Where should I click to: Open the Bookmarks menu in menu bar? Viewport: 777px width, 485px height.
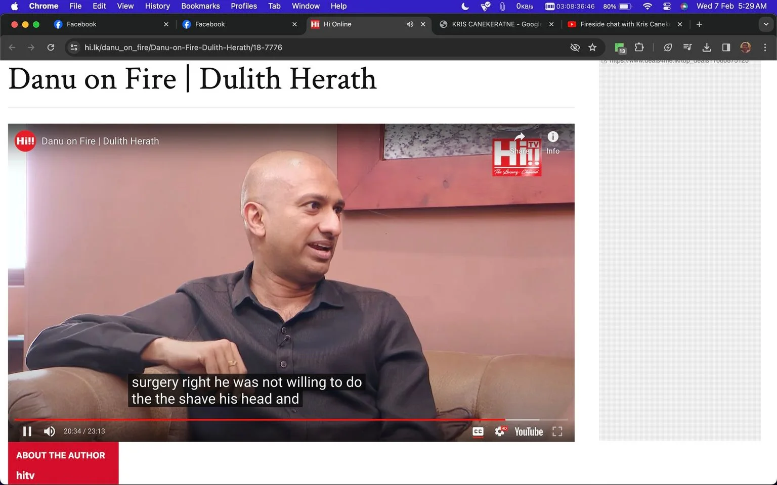(x=200, y=6)
